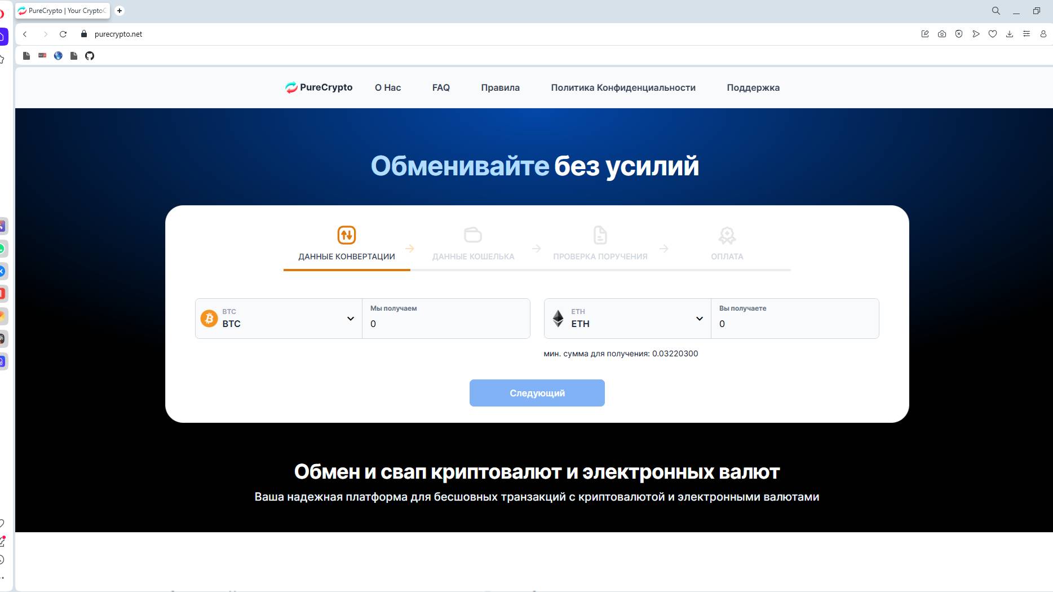Image resolution: width=1053 pixels, height=592 pixels.
Task: Open the page bookmark before the red-labeled bookmark
Action: [26, 56]
